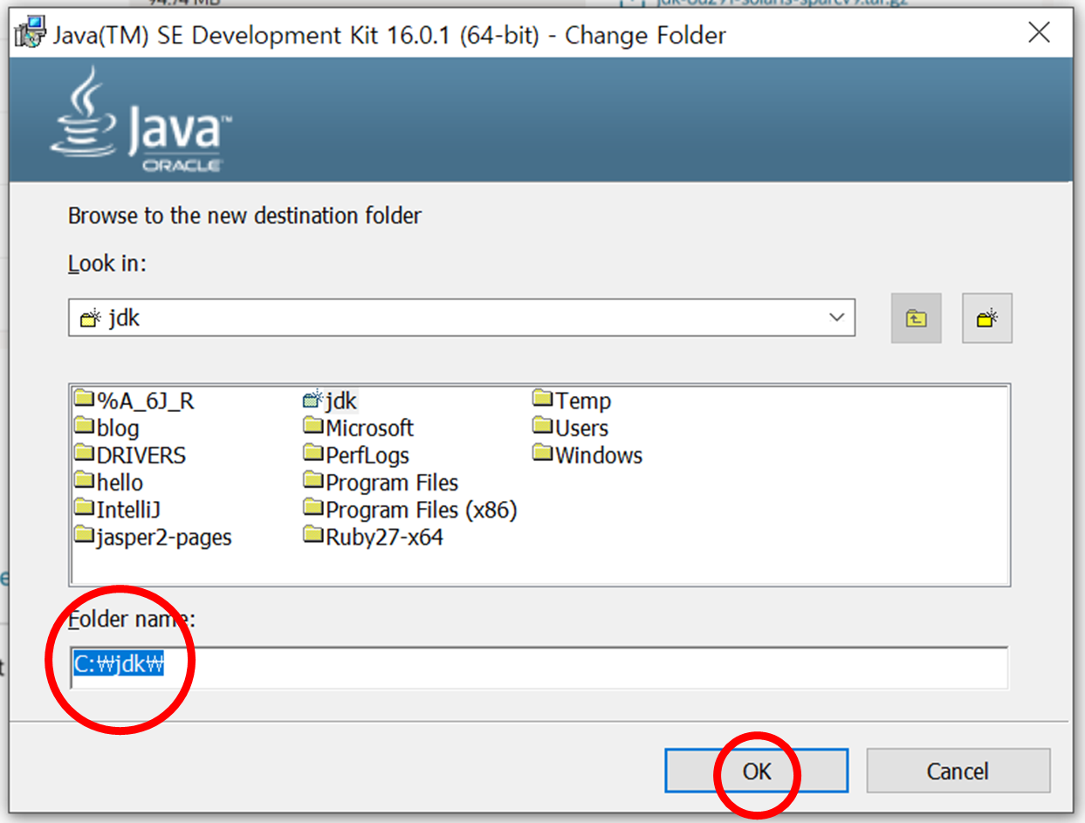This screenshot has width=1085, height=823.
Task: Open the Look in dropdown
Action: (462, 318)
